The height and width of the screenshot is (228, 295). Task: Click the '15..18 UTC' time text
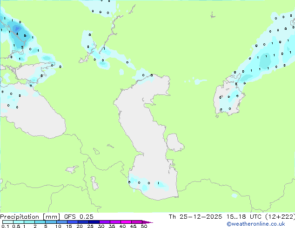point(244,217)
